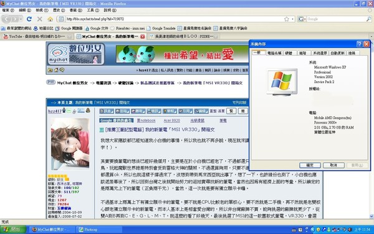Select the 系統還原 tab in System Properties
The width and height of the screenshot is (374, 234).
[x=320, y=53]
